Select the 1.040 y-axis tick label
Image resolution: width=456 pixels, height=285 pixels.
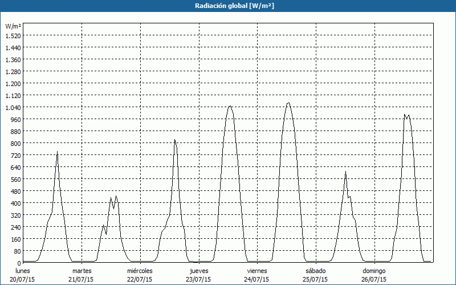tap(13, 107)
